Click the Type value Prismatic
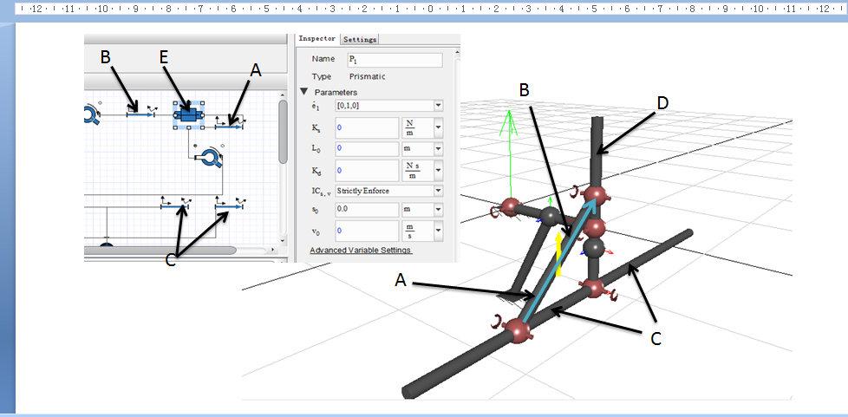Image resolution: width=848 pixels, height=417 pixels. click(x=368, y=76)
